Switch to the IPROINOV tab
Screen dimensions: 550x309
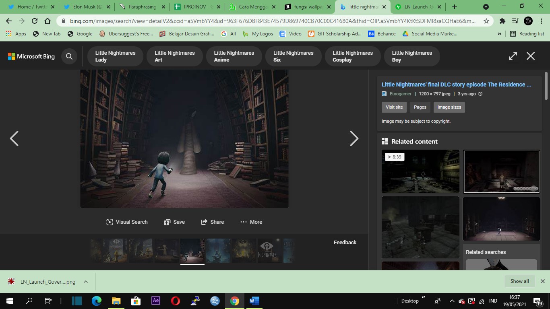pyautogui.click(x=197, y=7)
